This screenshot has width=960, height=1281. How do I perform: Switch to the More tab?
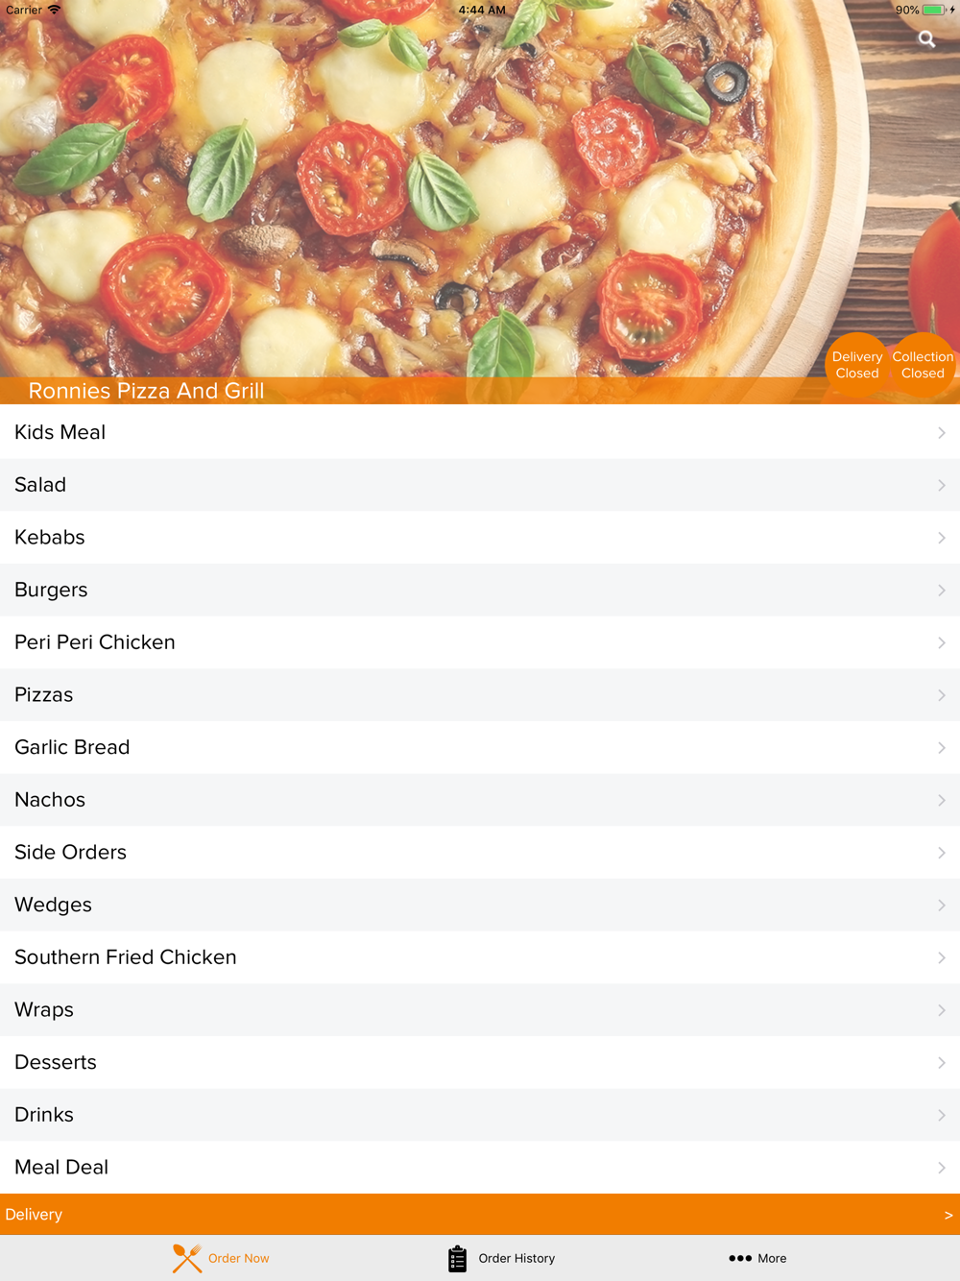(757, 1258)
